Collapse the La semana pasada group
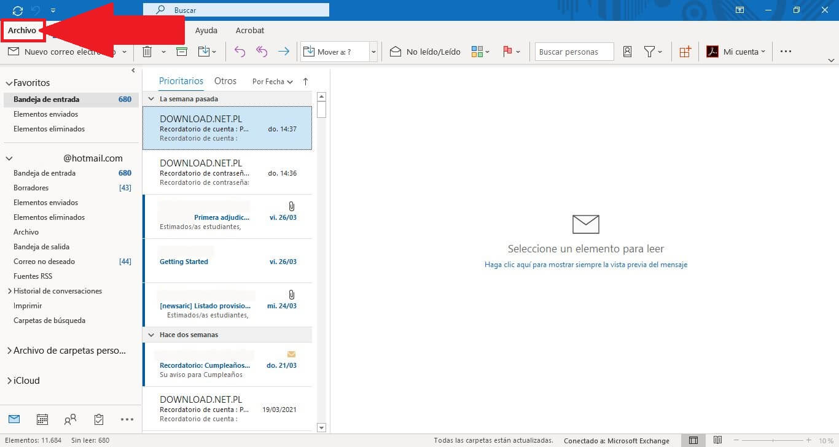 tap(152, 99)
